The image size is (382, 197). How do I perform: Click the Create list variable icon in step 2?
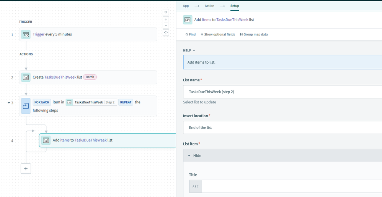coord(26,77)
